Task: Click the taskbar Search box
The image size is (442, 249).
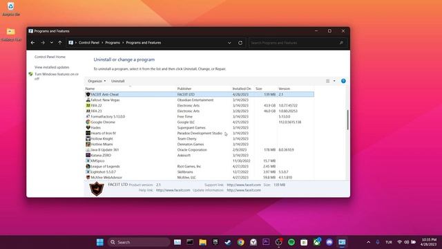Action: pos(139,242)
